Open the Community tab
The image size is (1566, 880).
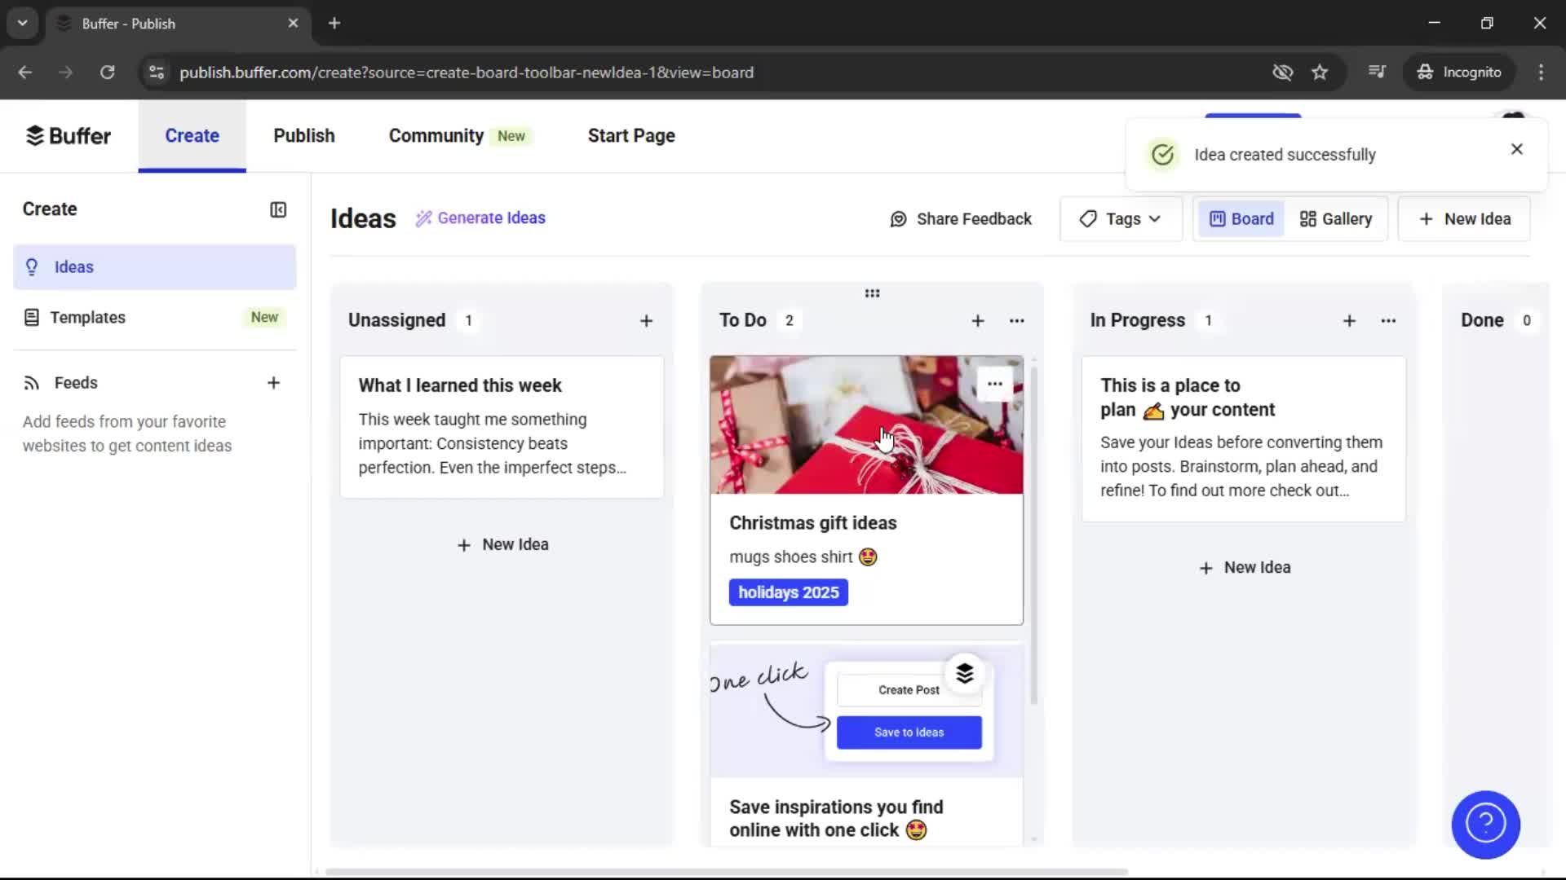[x=436, y=135]
